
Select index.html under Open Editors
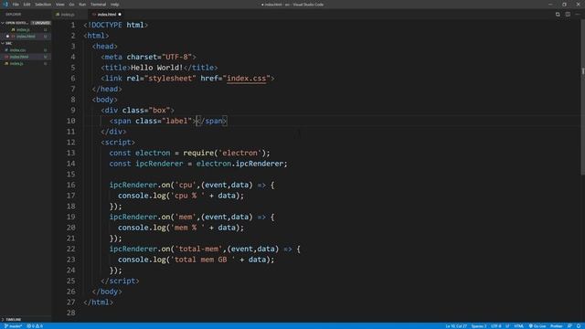click(26, 37)
